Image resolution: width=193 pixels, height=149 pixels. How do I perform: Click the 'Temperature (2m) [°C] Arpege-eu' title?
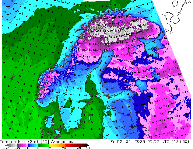point(37,142)
